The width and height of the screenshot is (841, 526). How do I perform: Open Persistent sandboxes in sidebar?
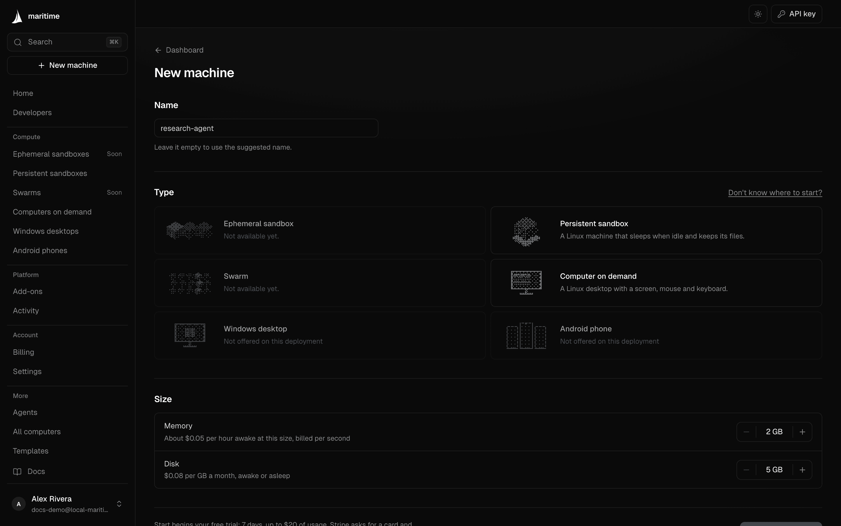coord(67,173)
